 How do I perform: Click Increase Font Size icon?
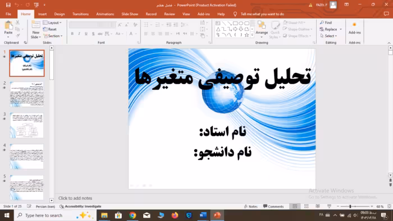coord(120,25)
